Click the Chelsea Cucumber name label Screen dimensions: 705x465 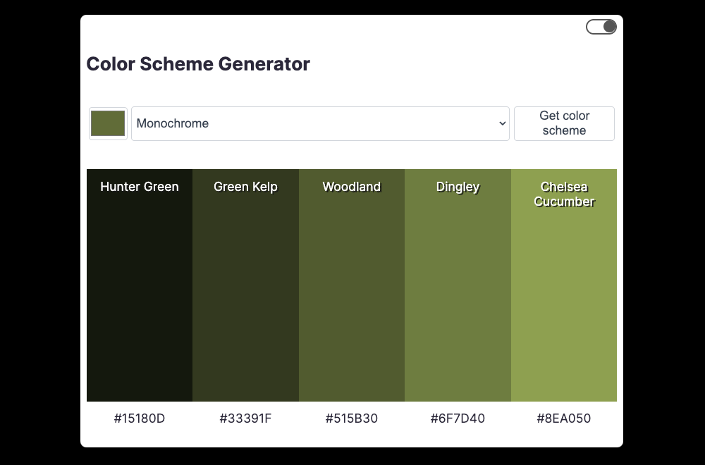[x=564, y=194]
